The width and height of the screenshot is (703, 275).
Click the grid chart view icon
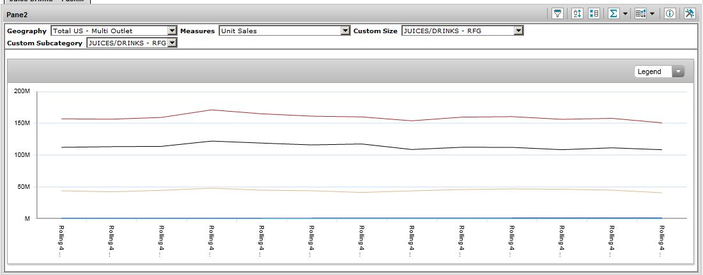(x=641, y=13)
